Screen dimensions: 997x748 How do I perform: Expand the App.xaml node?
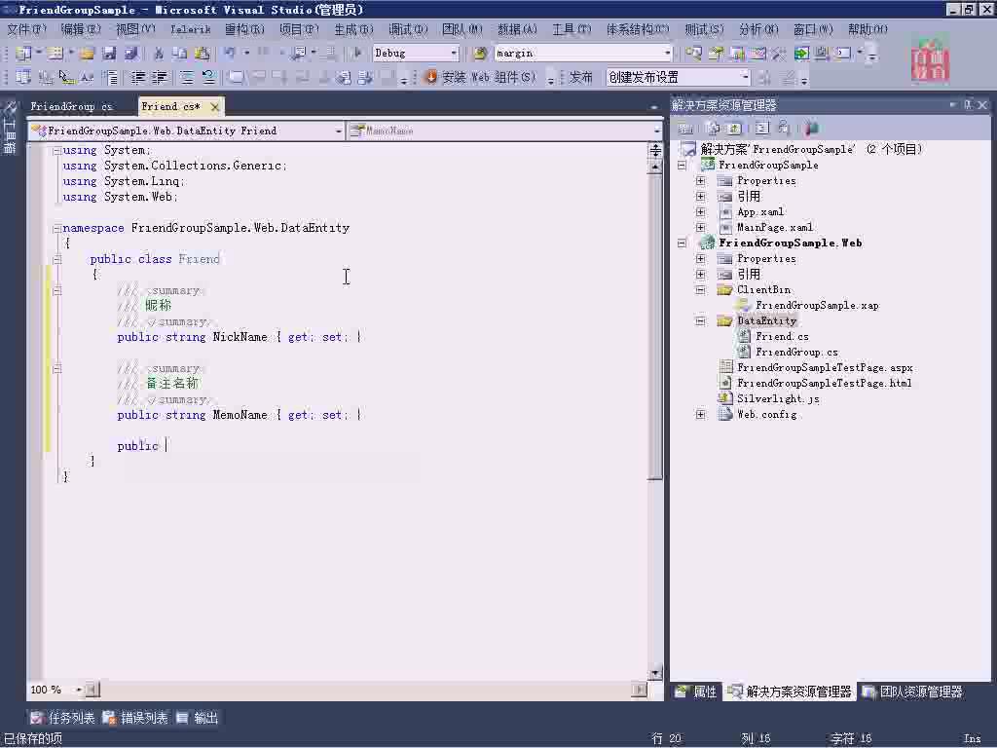pos(701,211)
